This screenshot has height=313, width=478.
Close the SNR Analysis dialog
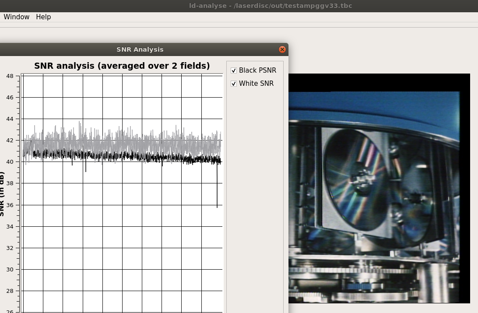pos(282,49)
